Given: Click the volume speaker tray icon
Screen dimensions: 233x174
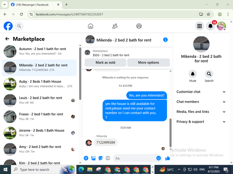Looking at the screenshot, I should tap(195, 169).
